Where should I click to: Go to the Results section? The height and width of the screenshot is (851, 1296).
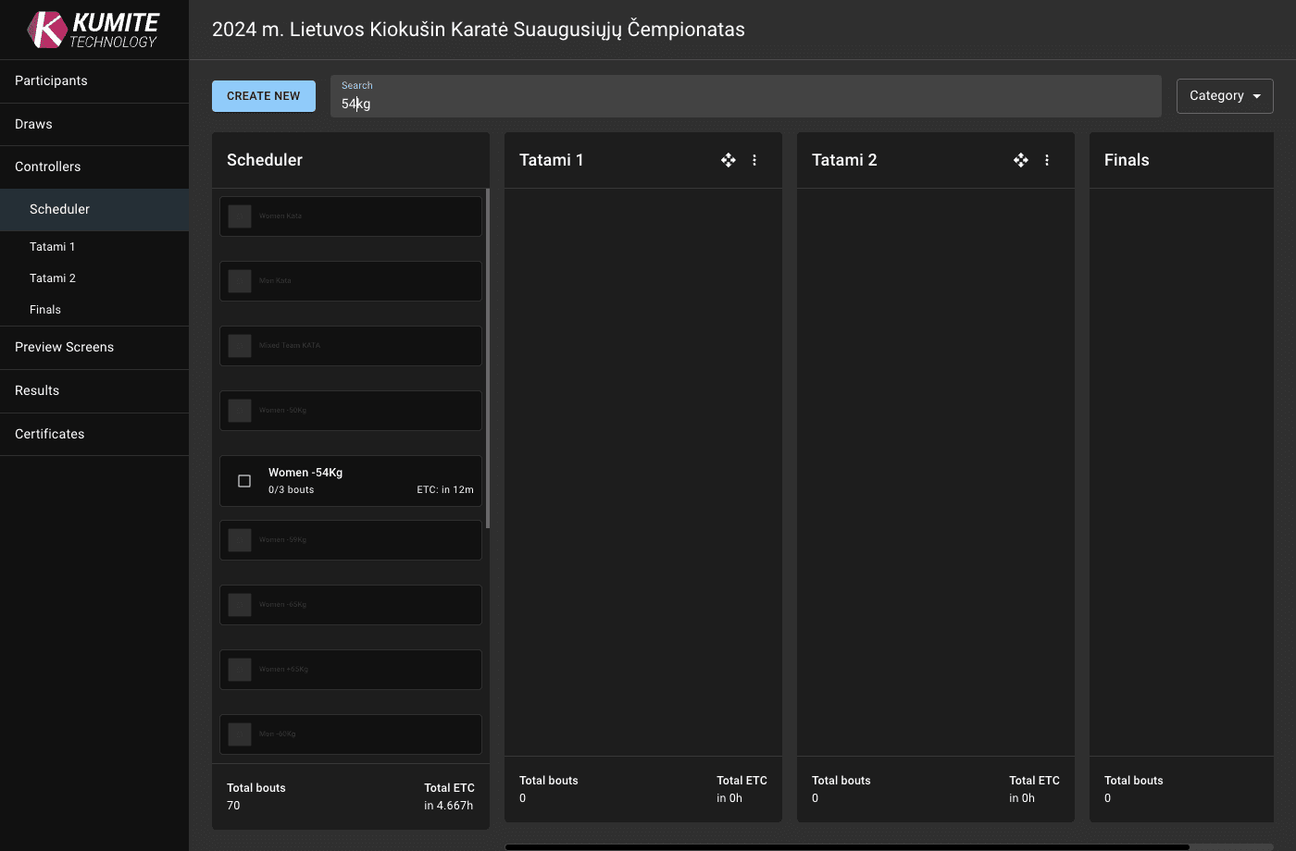point(36,390)
